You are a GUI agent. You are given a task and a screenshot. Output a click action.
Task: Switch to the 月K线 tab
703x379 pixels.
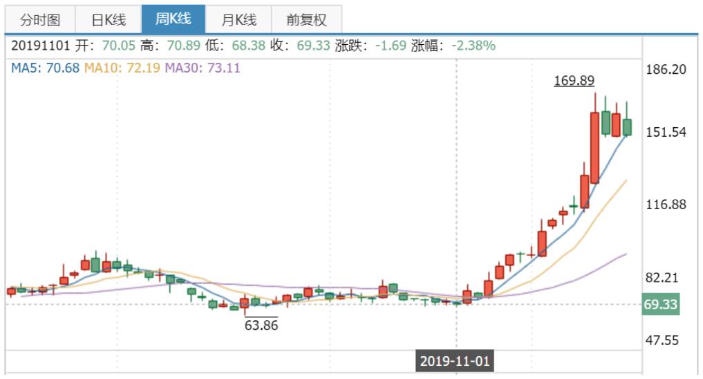click(x=238, y=20)
